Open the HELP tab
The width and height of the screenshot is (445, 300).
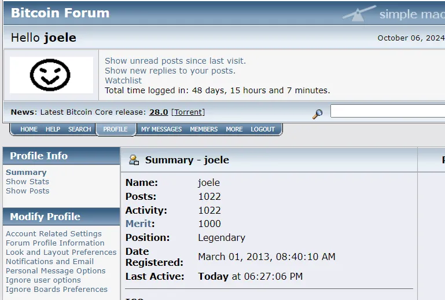click(53, 129)
